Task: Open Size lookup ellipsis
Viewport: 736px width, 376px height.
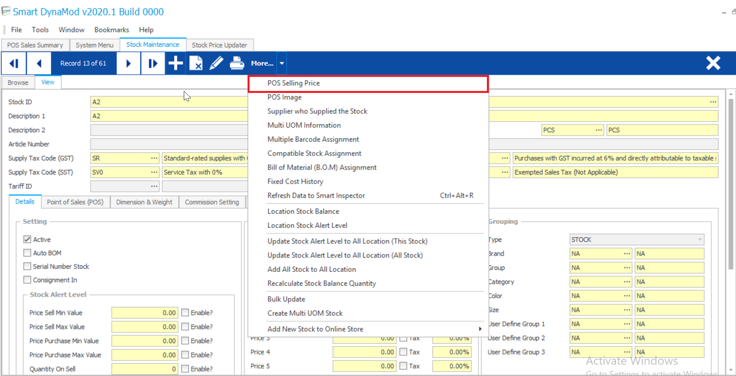Action: tap(627, 310)
